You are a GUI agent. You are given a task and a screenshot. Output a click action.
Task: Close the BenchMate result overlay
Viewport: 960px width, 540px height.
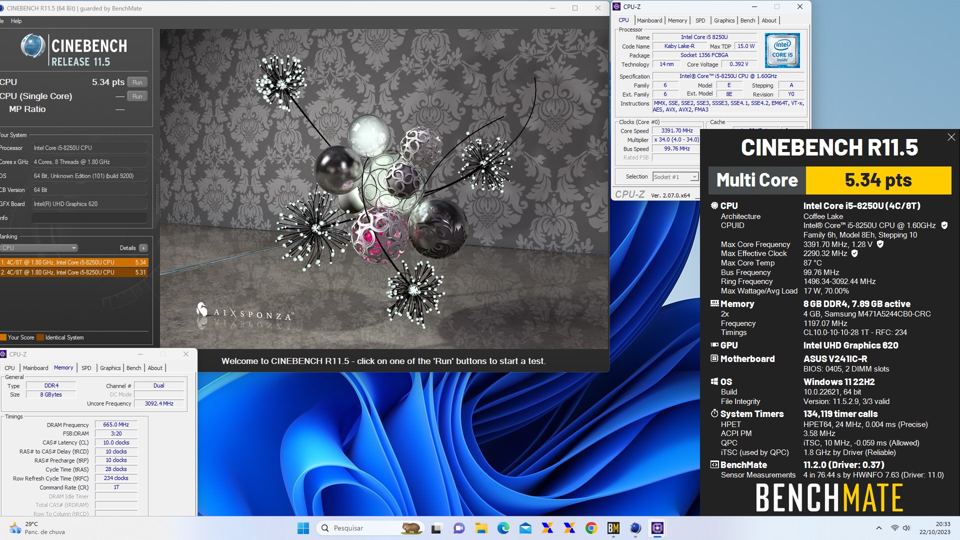951,137
